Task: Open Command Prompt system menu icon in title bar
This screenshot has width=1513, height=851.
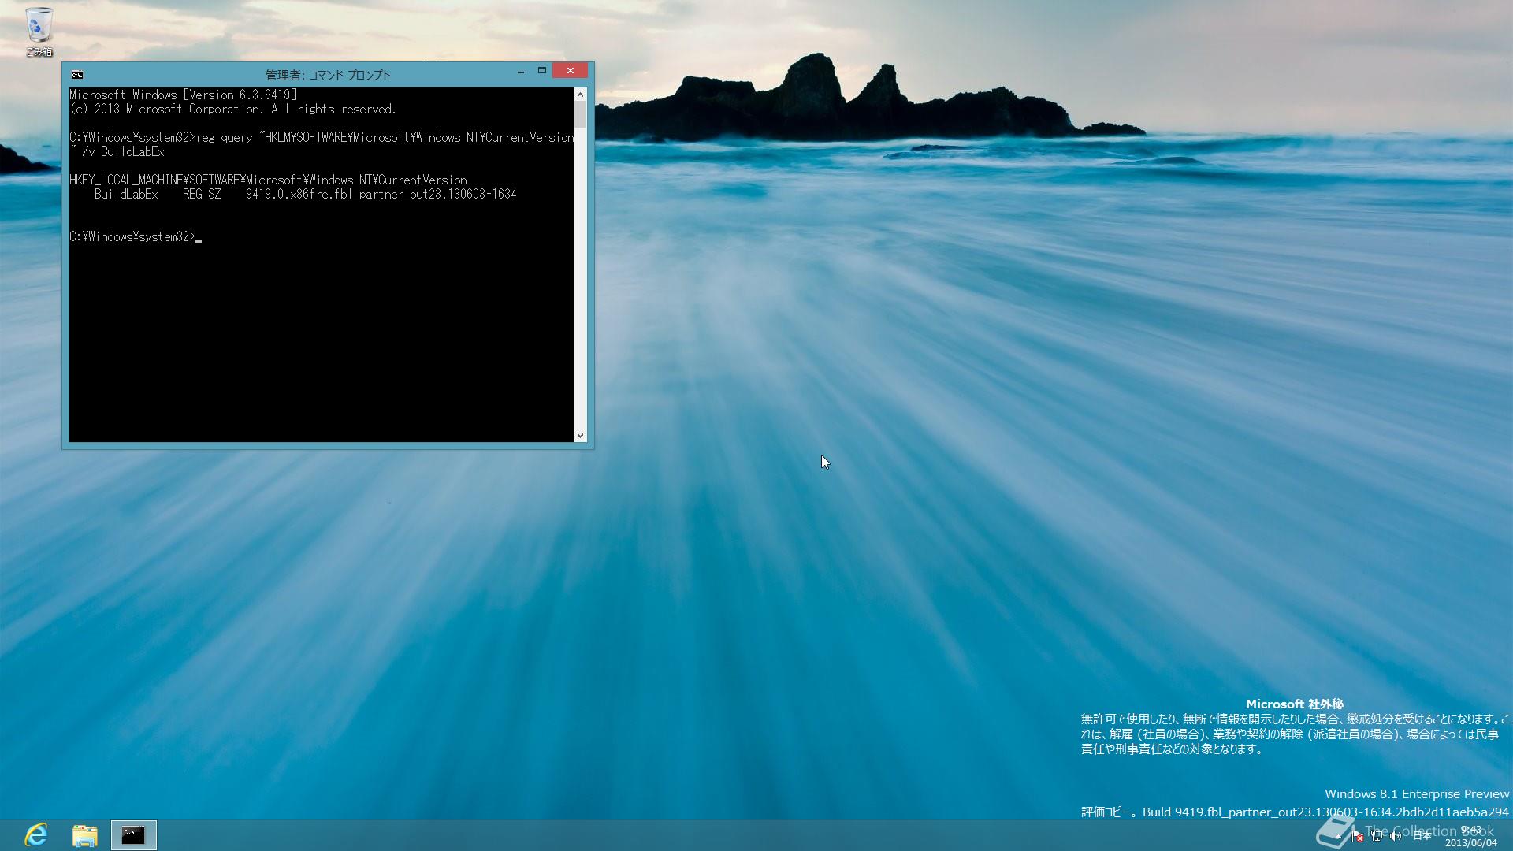Action: click(x=77, y=75)
